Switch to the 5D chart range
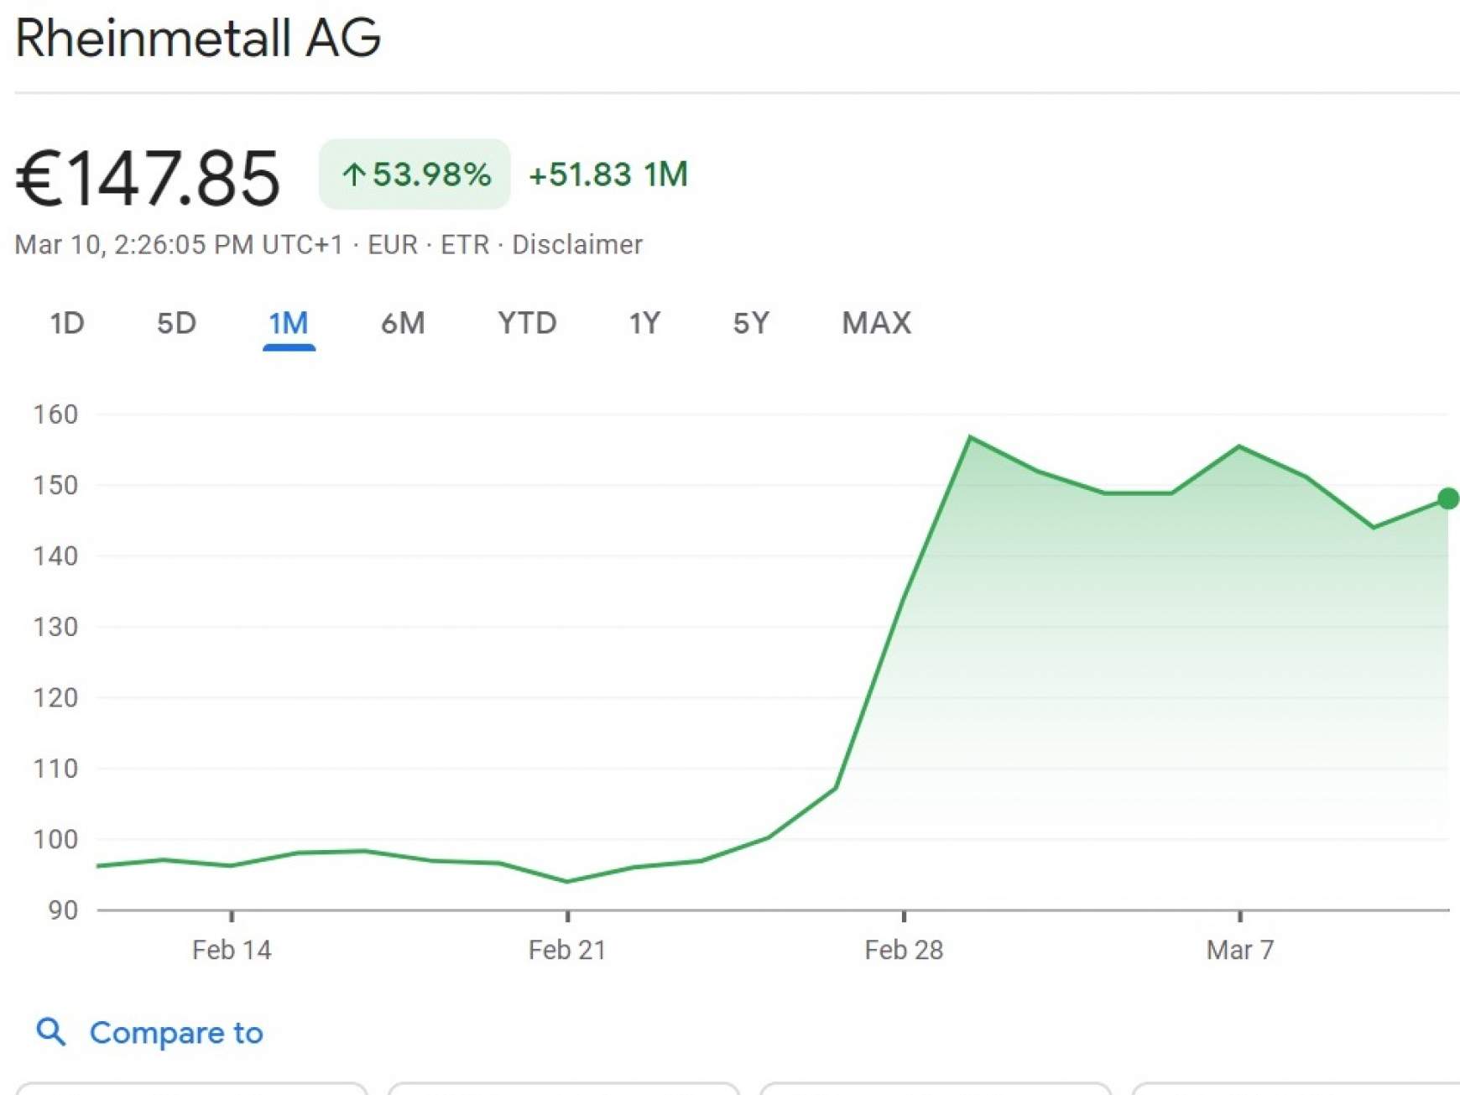1460x1095 pixels. point(176,323)
